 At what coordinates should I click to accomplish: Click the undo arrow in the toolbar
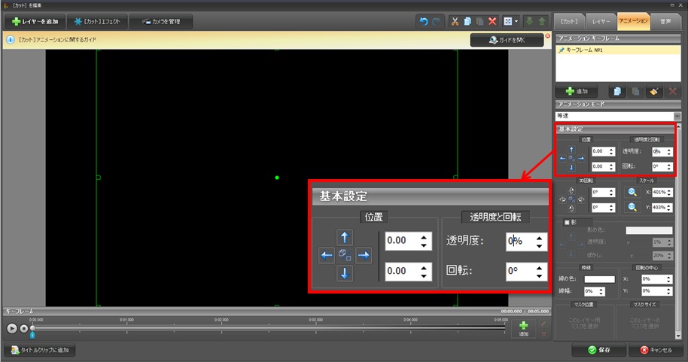pyautogui.click(x=424, y=22)
